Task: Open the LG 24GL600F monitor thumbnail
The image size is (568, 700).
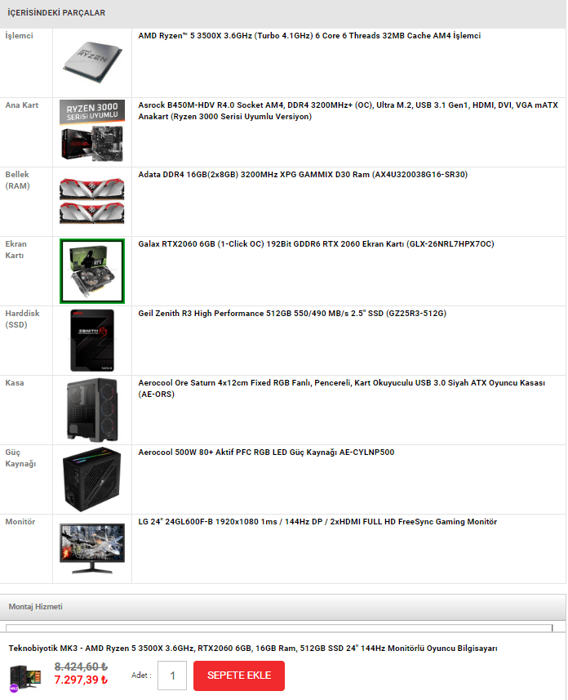Action: pos(92,549)
